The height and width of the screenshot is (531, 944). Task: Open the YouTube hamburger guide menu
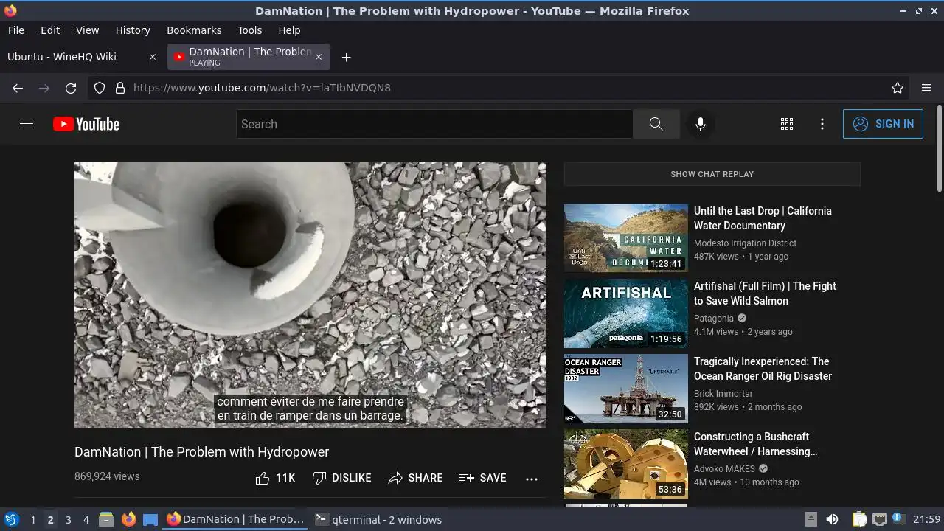27,124
